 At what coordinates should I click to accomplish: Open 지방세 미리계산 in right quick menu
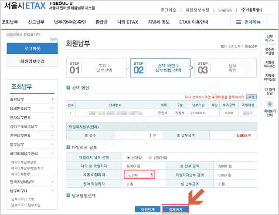point(270,64)
